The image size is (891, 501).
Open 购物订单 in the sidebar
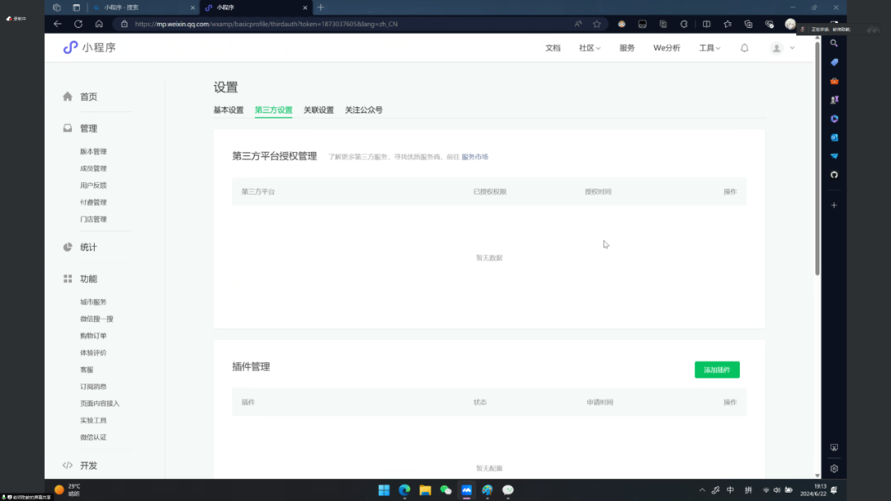[x=93, y=336]
